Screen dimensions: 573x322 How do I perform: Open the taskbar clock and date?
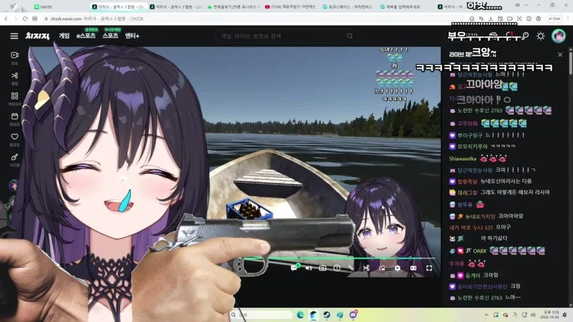551,315
